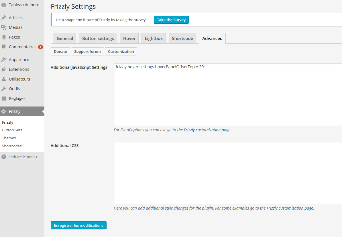Open the Hover tab
342x237 pixels.
129,38
